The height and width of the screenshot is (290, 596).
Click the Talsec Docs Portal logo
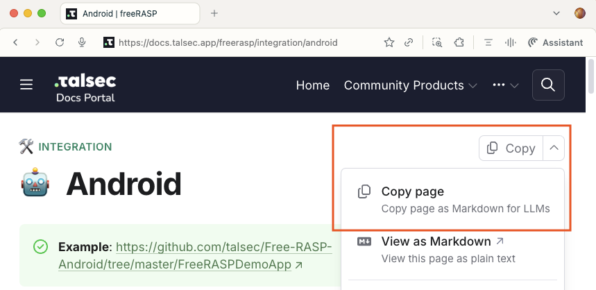coord(85,87)
